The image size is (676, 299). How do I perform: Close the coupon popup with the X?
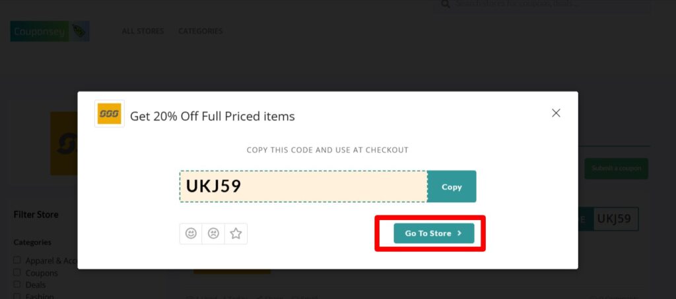pyautogui.click(x=556, y=113)
